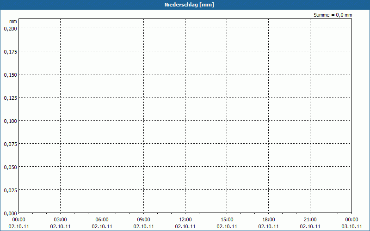Click the Niederschlag [mm] chart title

[x=185, y=5]
